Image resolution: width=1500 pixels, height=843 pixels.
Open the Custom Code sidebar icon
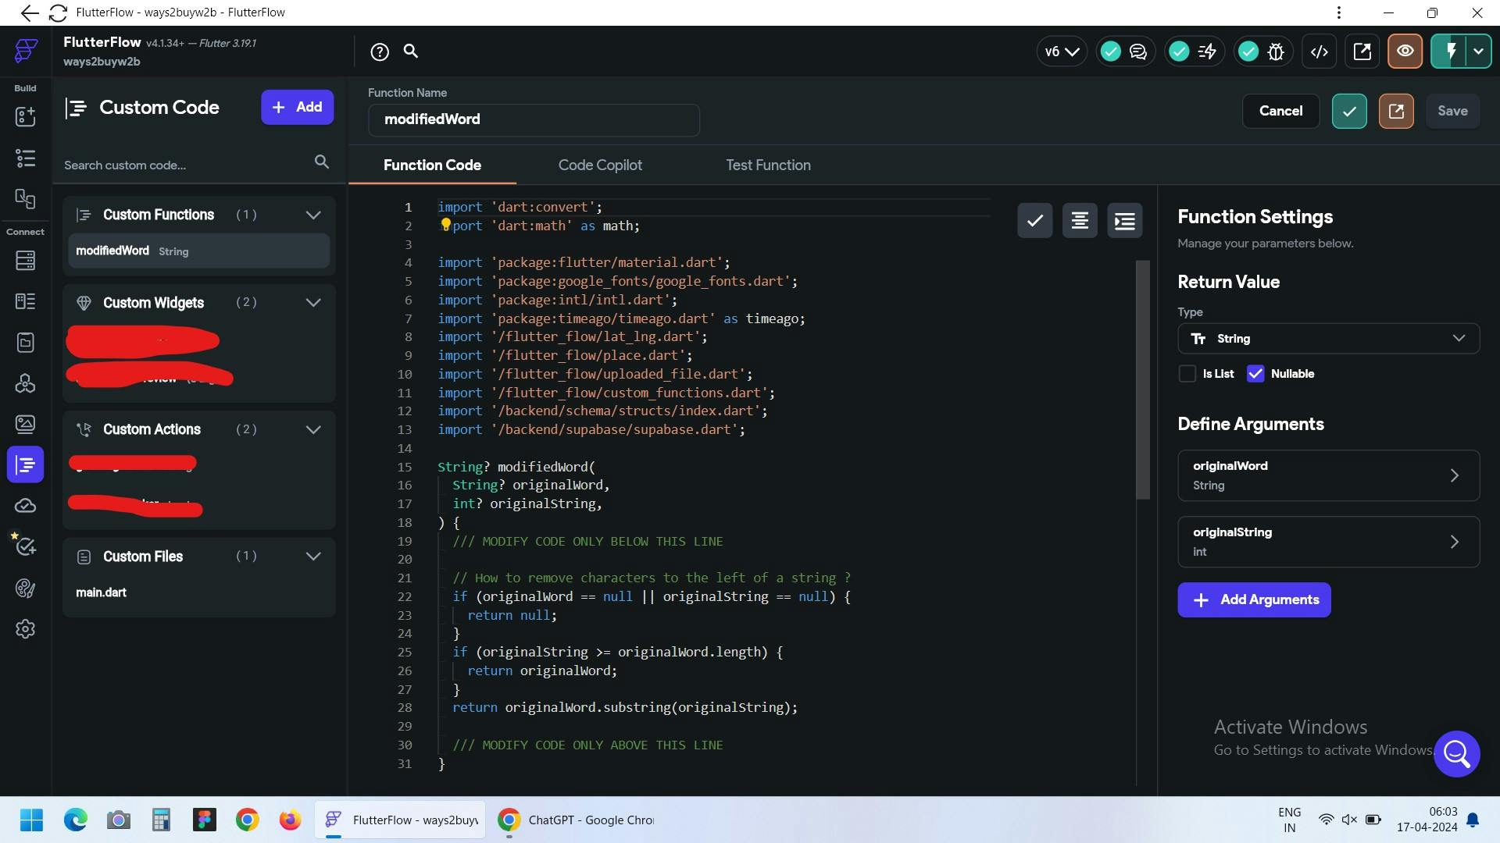pyautogui.click(x=25, y=465)
